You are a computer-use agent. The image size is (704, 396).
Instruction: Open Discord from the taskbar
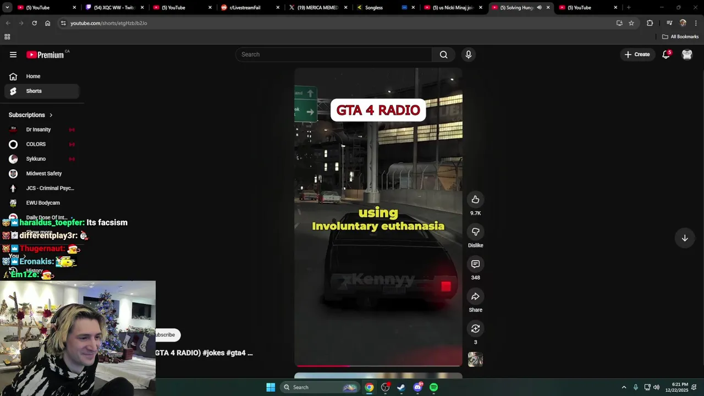point(417,387)
